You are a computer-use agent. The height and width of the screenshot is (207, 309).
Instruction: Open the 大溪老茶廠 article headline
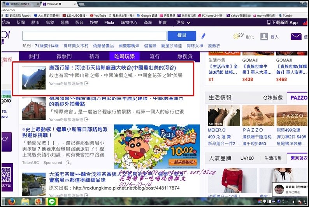(x=116, y=177)
